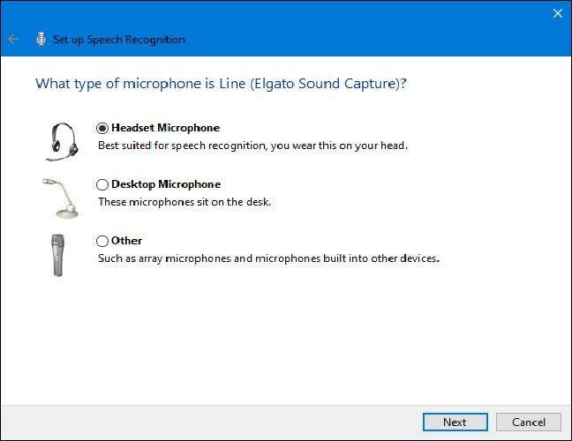Click the "Such as array microphones" description

pyautogui.click(x=267, y=258)
